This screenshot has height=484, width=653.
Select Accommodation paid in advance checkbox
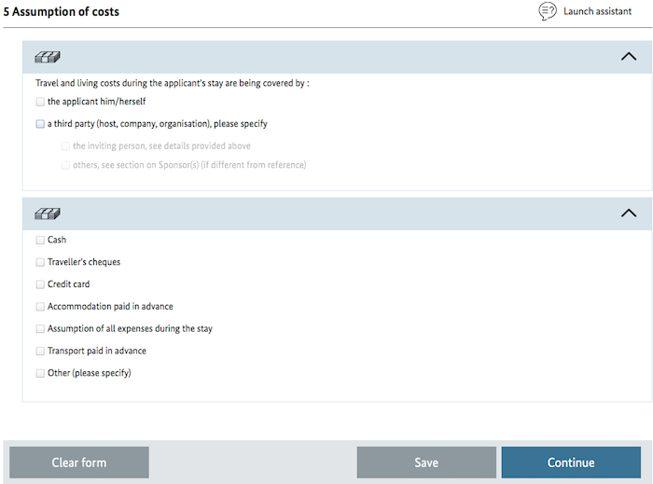click(x=40, y=307)
